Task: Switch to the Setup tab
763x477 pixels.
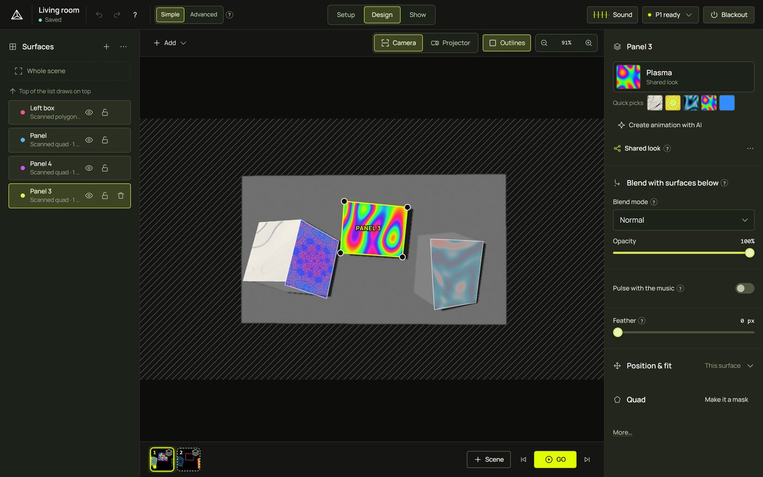Action: 346,15
